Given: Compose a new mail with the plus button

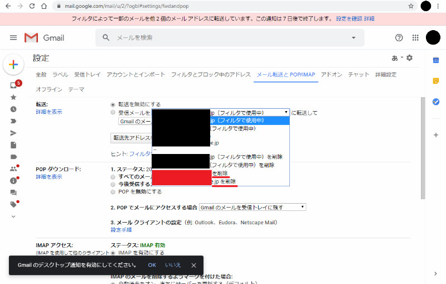Looking at the screenshot, I should tap(13, 65).
